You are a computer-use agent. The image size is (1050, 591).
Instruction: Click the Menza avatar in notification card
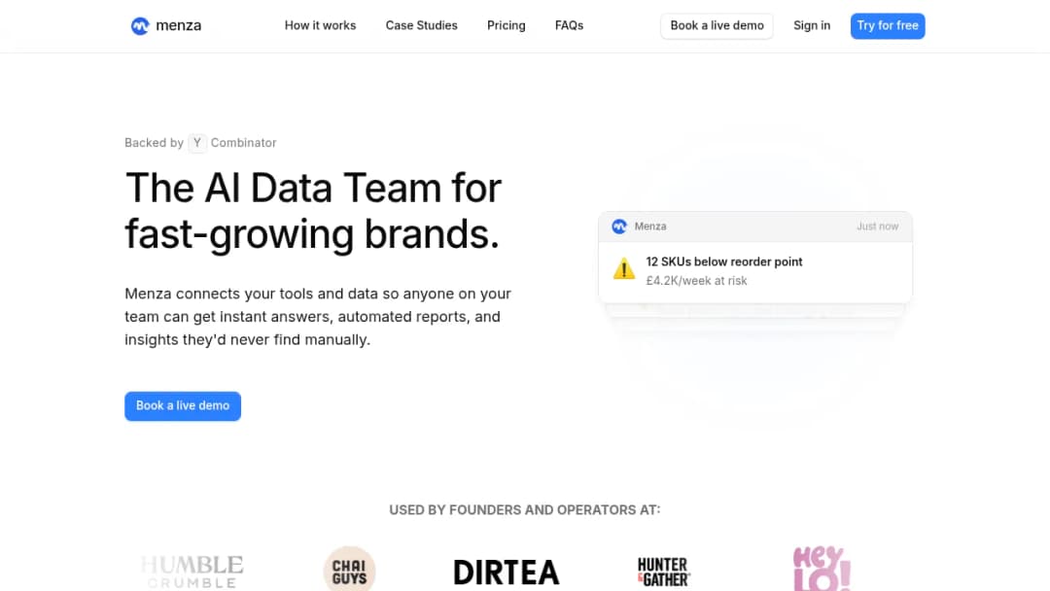point(619,226)
